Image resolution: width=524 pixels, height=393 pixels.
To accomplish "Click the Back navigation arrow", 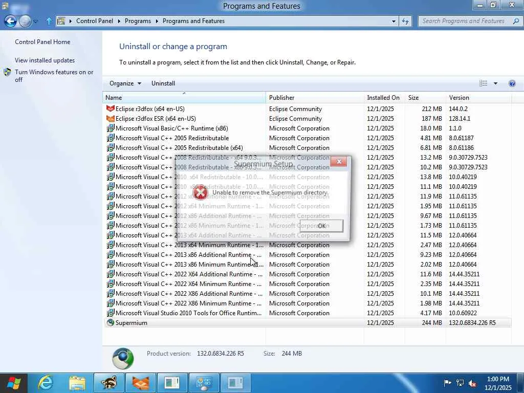I will (10, 21).
